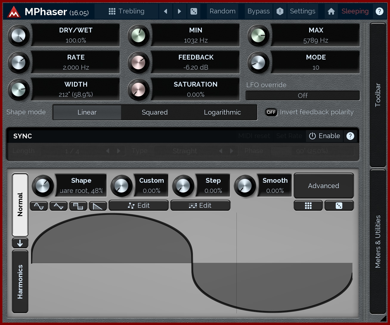Open the Advanced LFO settings
Image resolution: width=390 pixels, height=325 pixels.
pyautogui.click(x=324, y=186)
